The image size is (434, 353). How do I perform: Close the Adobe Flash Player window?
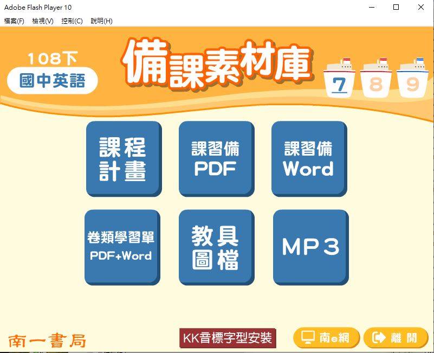420,7
